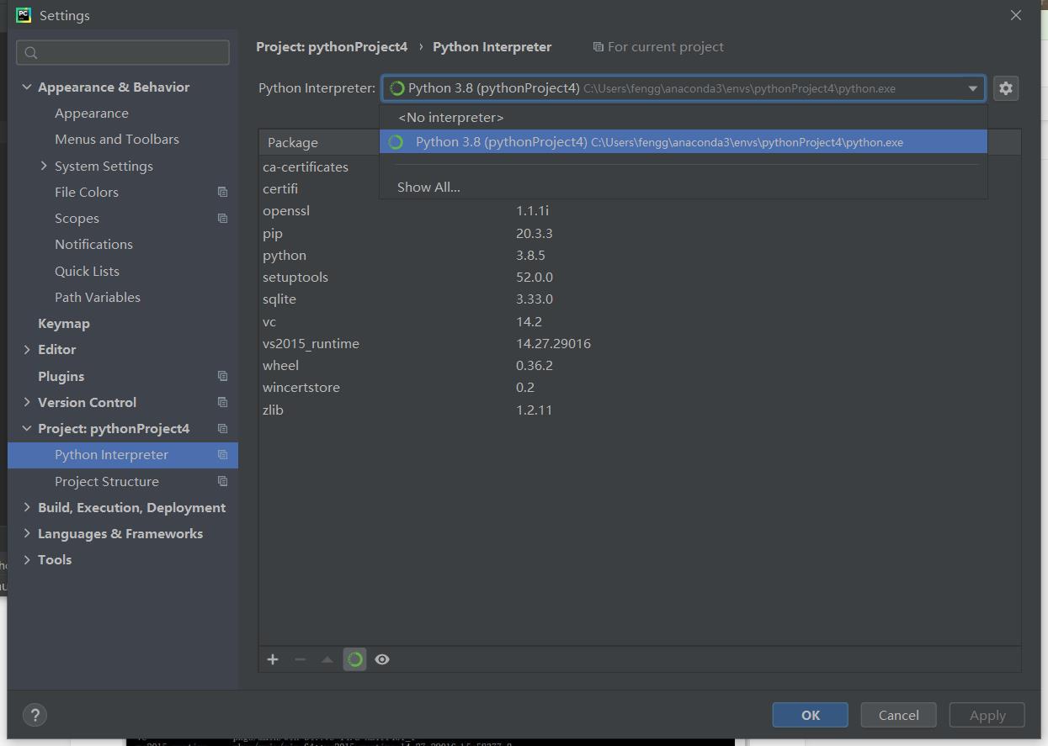Viewport: 1048px width, 746px height.
Task: Toggle the show early releases eye icon
Action: pyautogui.click(x=382, y=659)
